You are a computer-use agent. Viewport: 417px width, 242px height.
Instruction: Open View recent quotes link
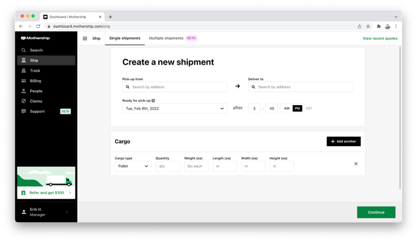click(x=380, y=39)
